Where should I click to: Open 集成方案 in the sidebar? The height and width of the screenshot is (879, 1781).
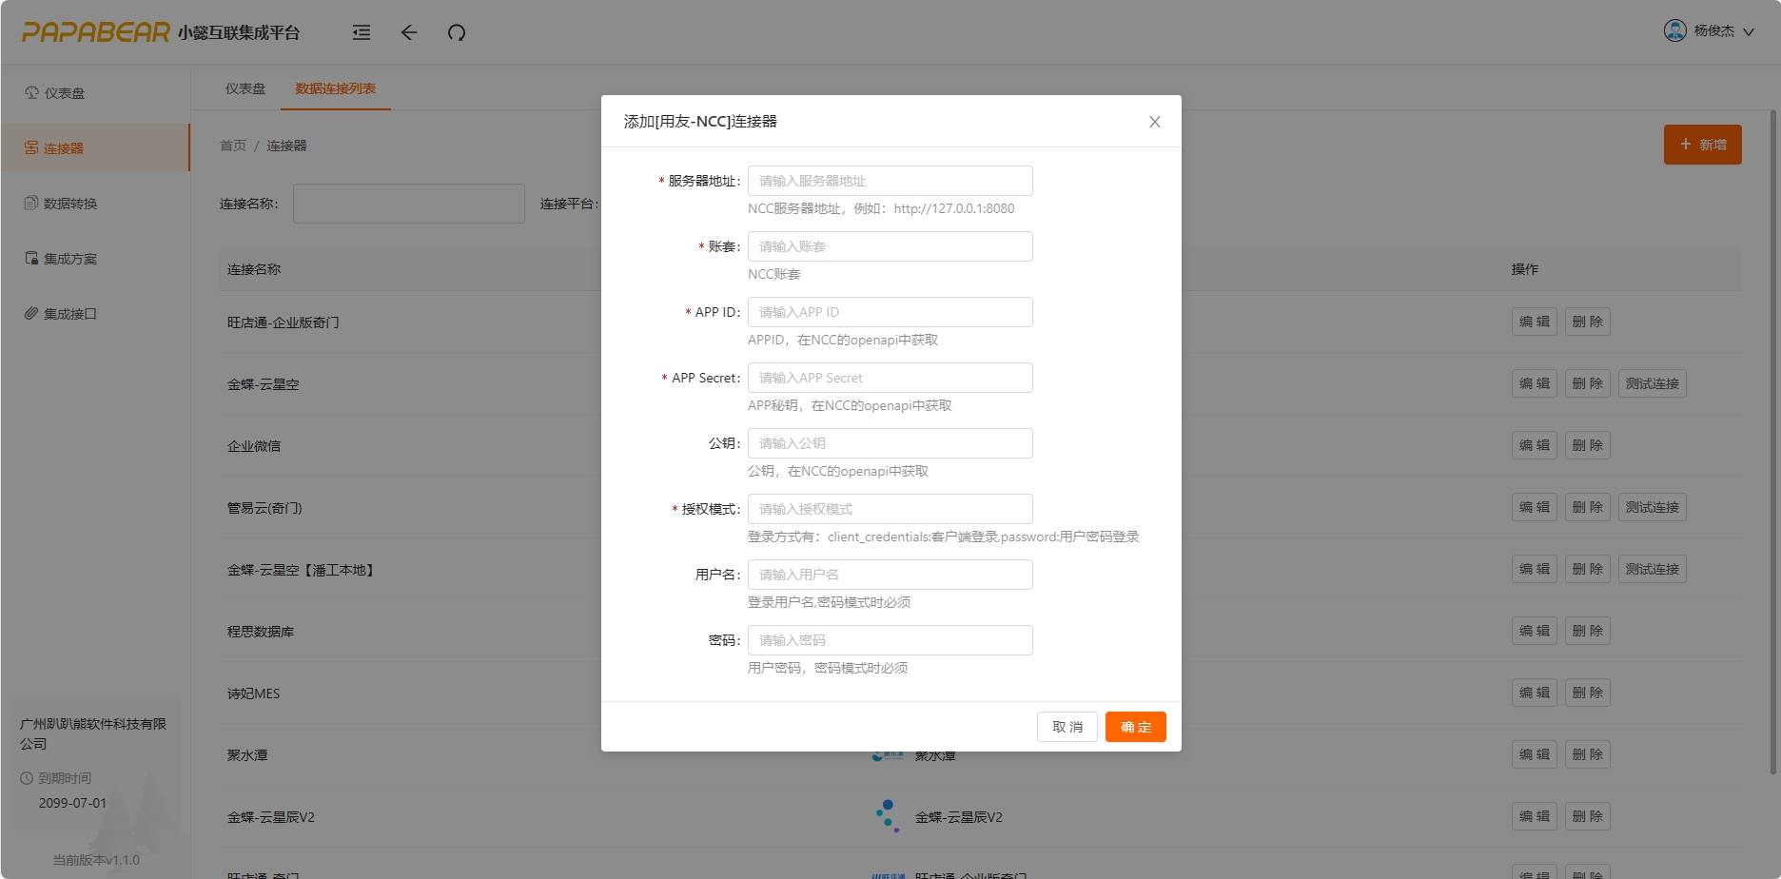(x=69, y=259)
